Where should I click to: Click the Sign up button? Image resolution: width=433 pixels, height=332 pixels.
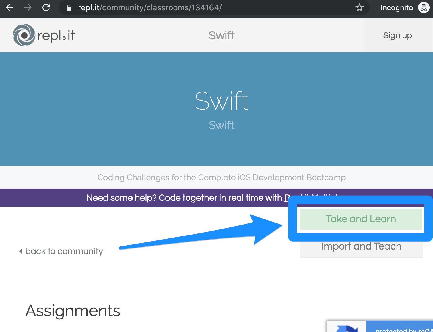point(397,35)
